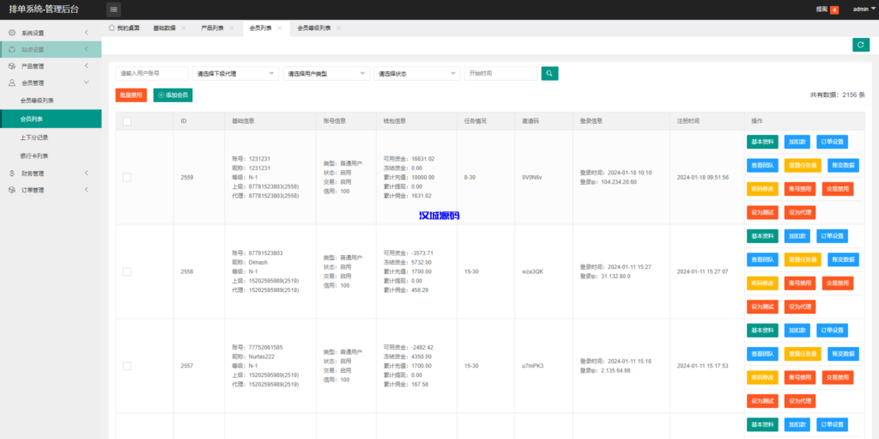Click the hamburger menu icon in the header

[x=114, y=9]
